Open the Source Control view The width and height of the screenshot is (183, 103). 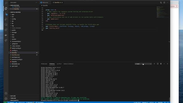[6, 14]
